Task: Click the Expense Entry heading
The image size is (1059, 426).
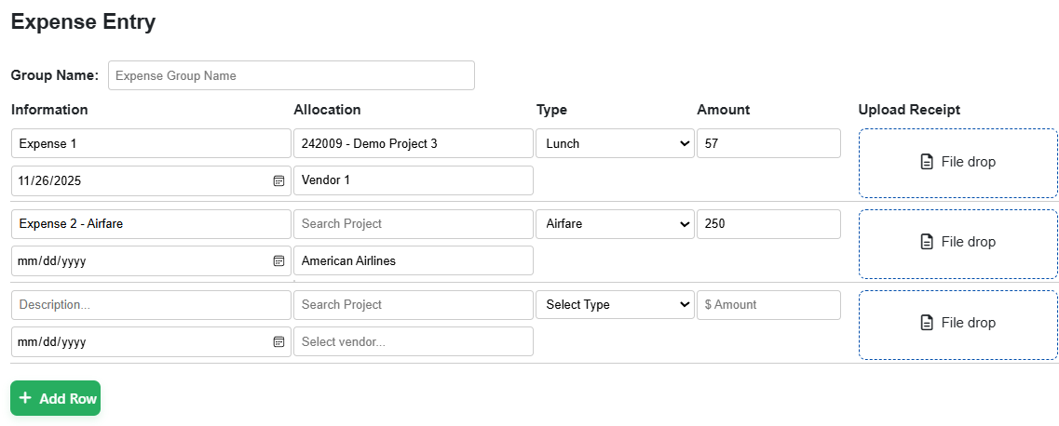Action: click(x=84, y=21)
